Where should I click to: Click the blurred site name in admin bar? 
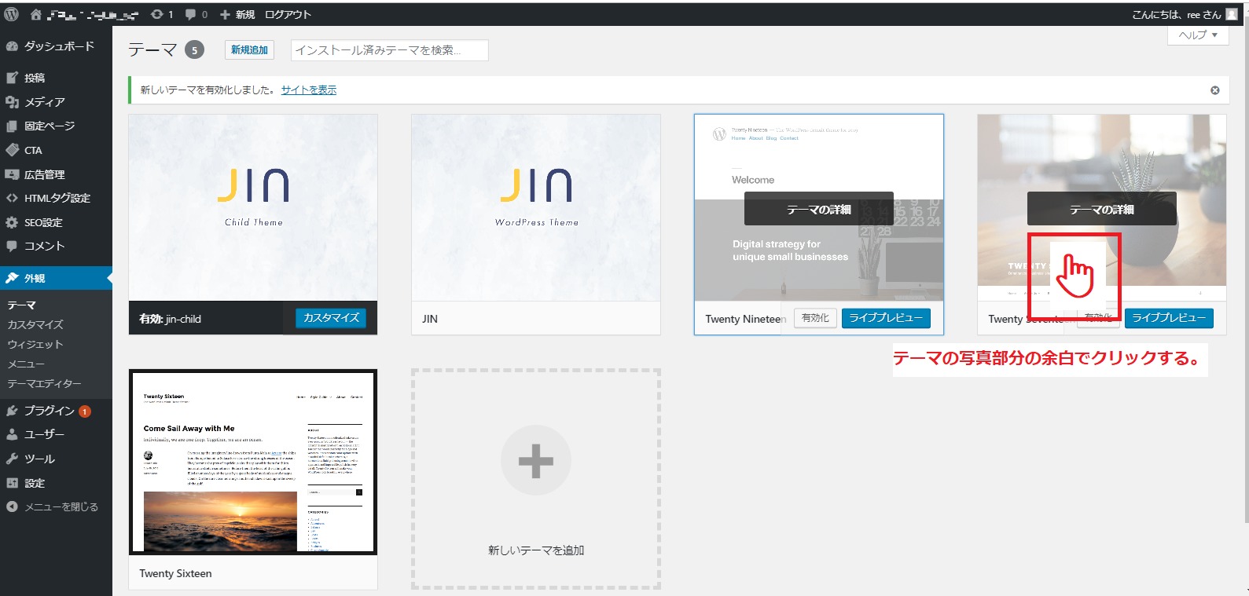point(93,14)
